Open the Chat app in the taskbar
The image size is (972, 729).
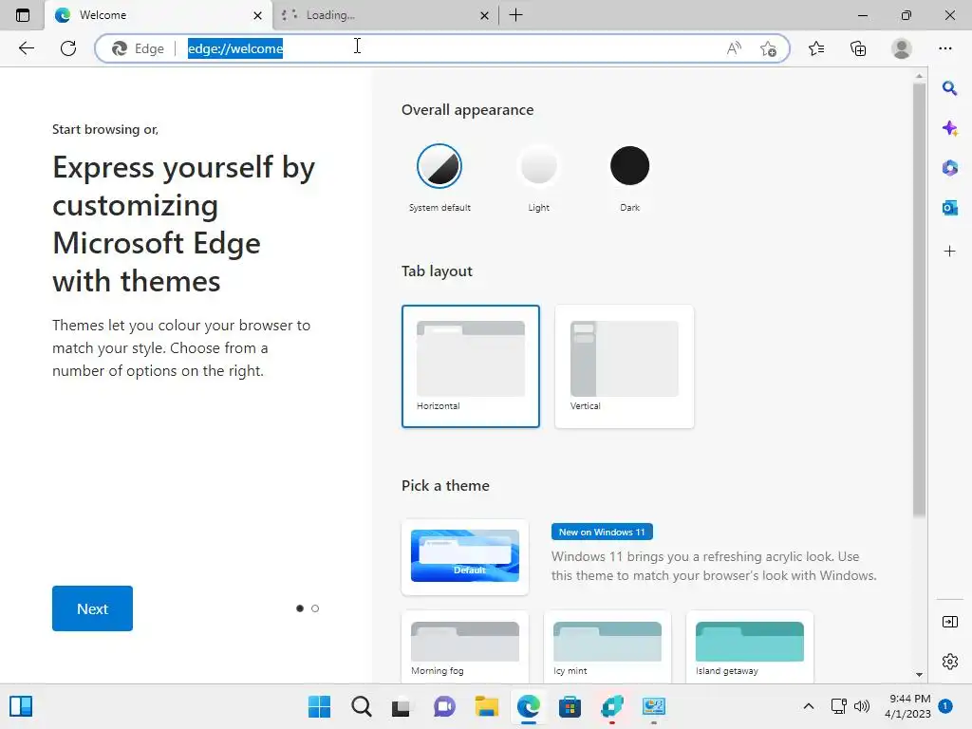pyautogui.click(x=444, y=706)
